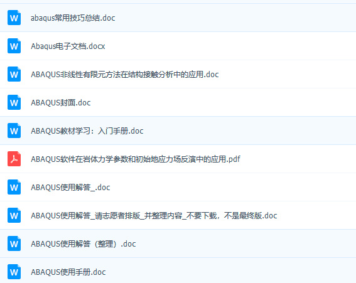Click Word icon beside Abaqus电子文档.docx
Image resolution: width=356 pixels, height=283 pixels.
click(14, 46)
